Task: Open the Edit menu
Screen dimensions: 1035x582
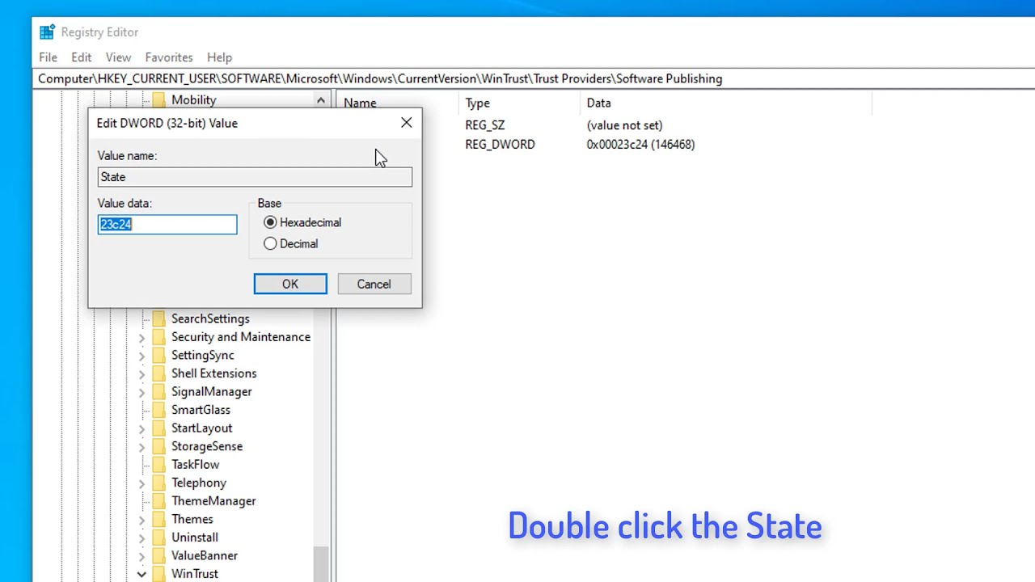Action: (x=81, y=57)
